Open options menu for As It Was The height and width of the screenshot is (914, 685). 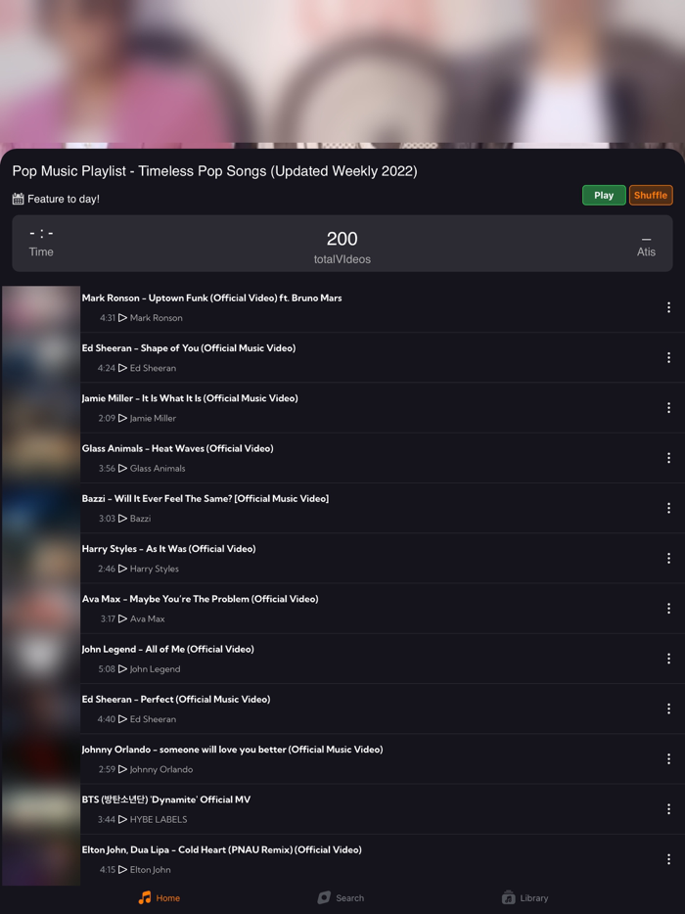coord(670,558)
